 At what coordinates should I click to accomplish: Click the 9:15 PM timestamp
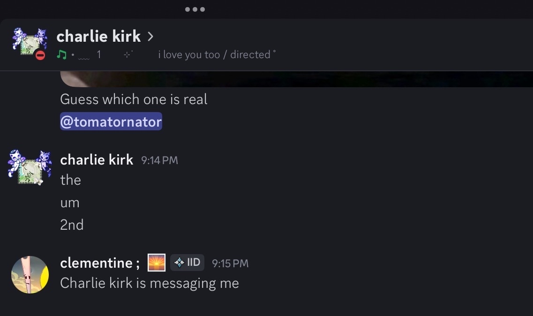pyautogui.click(x=230, y=263)
